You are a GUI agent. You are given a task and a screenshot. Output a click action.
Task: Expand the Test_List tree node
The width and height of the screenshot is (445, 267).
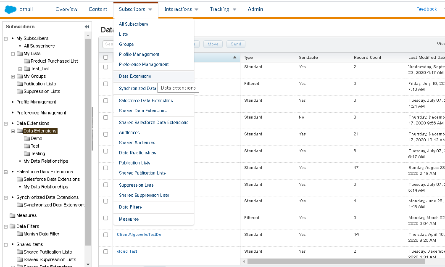click(x=20, y=69)
